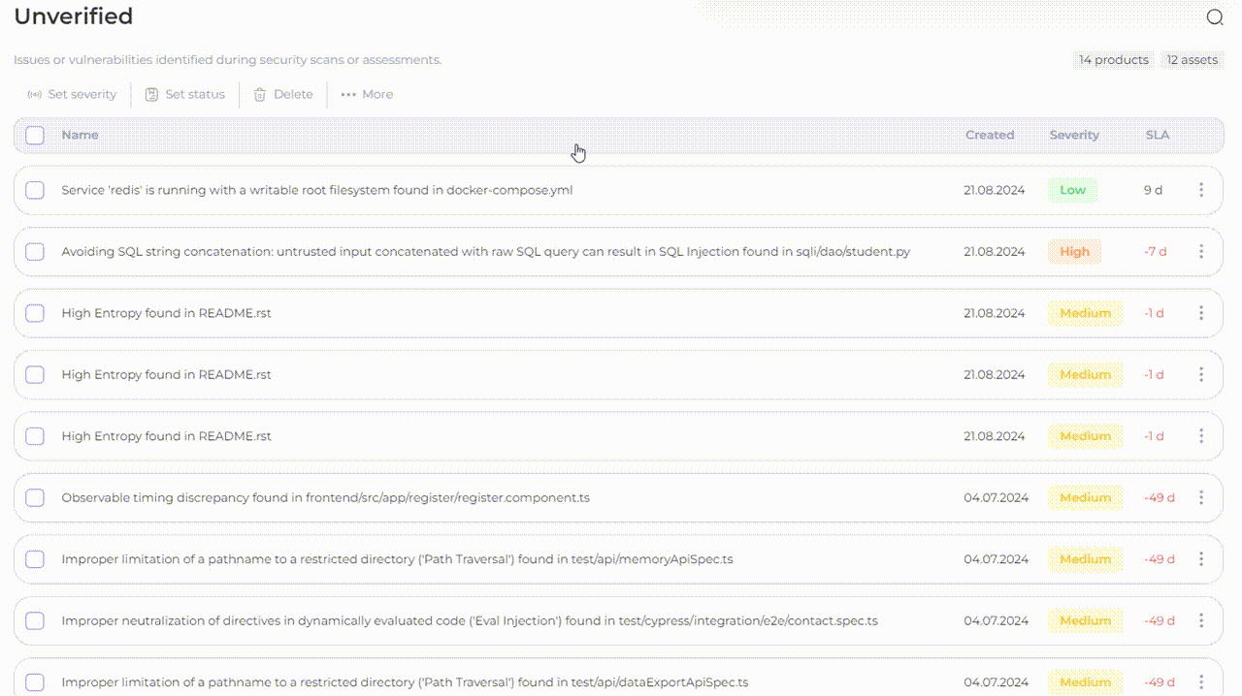Viewport: 1242px width, 696px height.
Task: Select checkbox for SQL string concatenation issue
Action: (x=35, y=252)
